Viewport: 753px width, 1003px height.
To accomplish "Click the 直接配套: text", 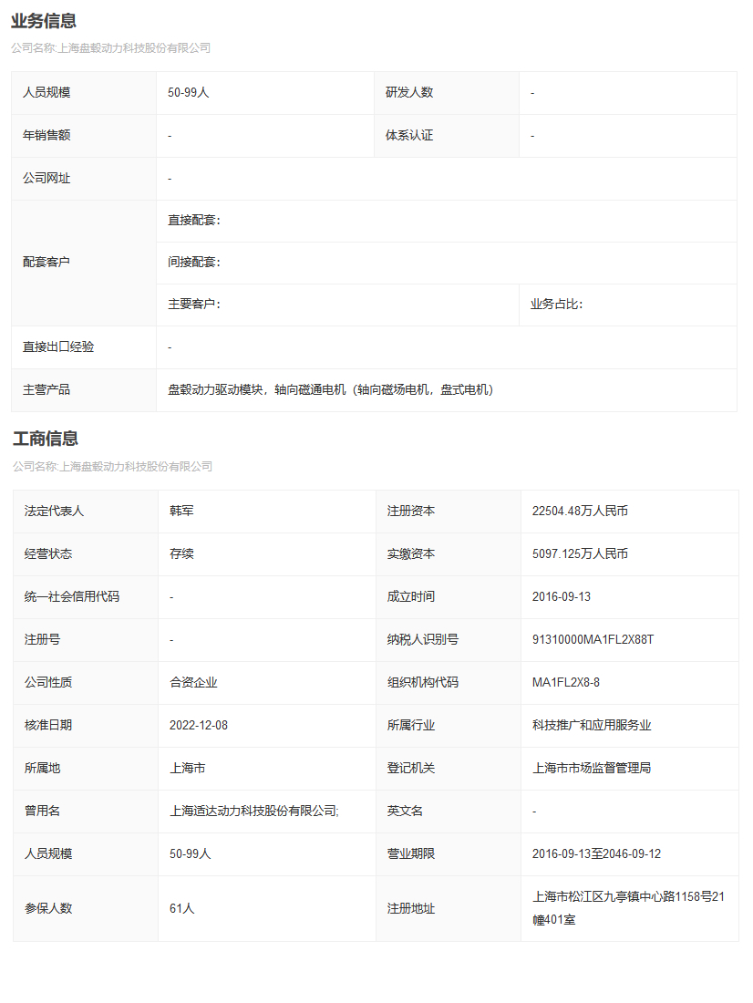I will click(194, 221).
